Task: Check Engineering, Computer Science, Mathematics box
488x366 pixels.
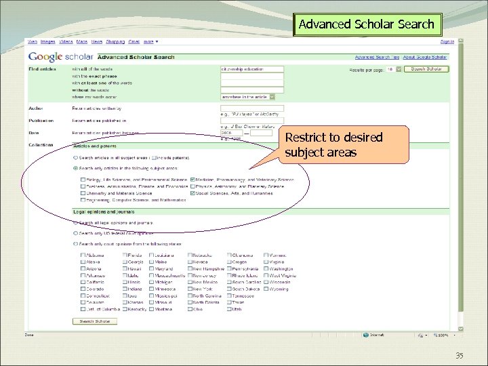Action: (x=83, y=200)
